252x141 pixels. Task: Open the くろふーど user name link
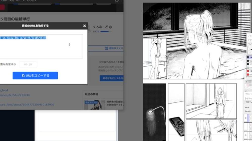coord(101,27)
